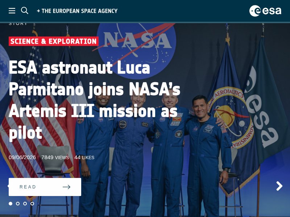Open the hamburger menu
The image size is (290, 217).
coord(12,11)
